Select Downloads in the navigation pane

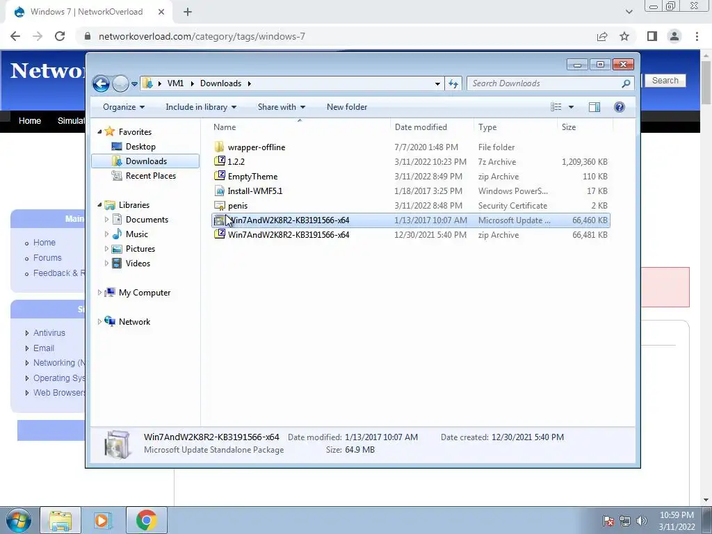click(145, 161)
